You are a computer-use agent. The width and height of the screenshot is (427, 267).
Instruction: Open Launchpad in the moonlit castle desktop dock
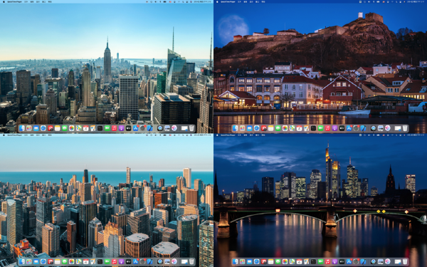[x=243, y=128]
